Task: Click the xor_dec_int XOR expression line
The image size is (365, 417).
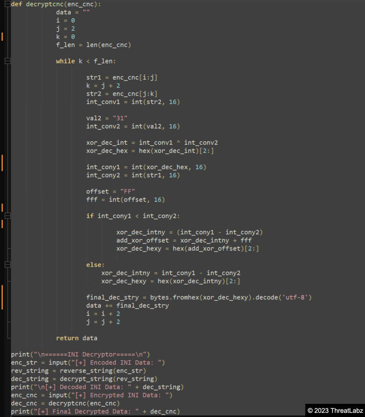Action: pyautogui.click(x=151, y=142)
